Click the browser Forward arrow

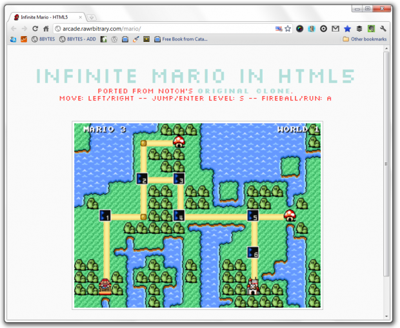coord(25,28)
